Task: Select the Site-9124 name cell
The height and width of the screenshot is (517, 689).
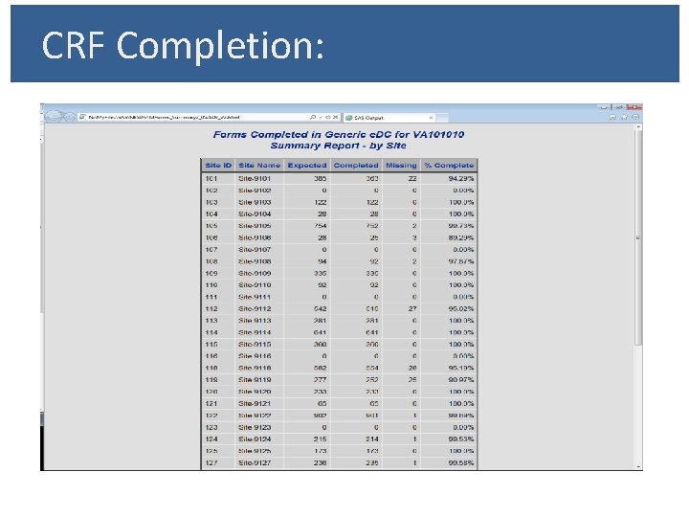Action: pos(255,439)
